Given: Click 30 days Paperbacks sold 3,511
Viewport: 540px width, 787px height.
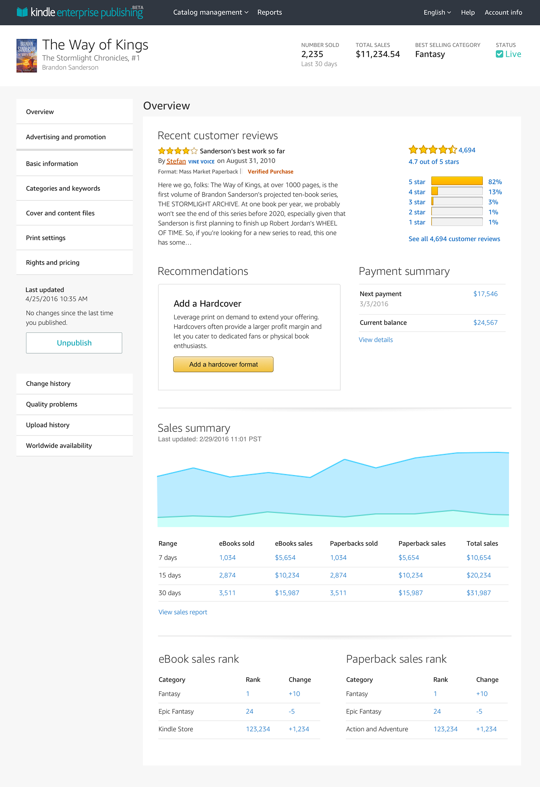Looking at the screenshot, I should [338, 593].
